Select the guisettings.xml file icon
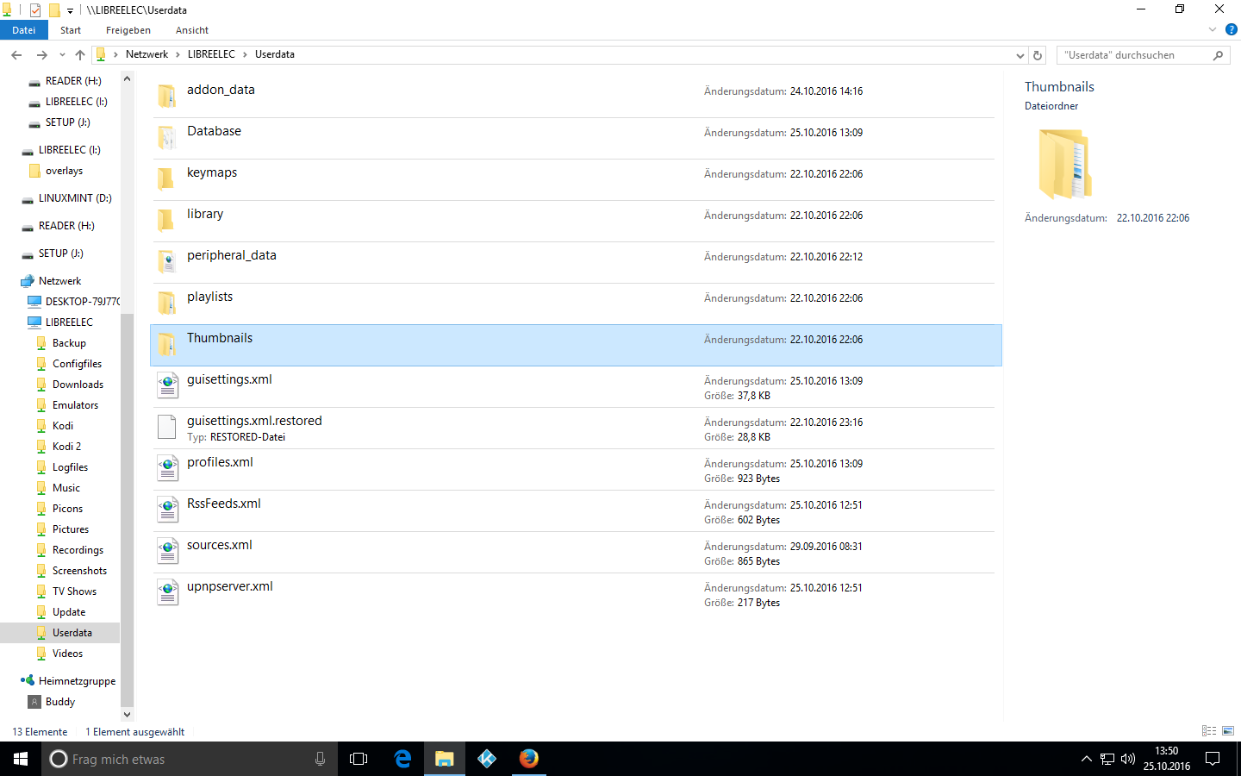Image resolution: width=1241 pixels, height=776 pixels. coord(167,385)
